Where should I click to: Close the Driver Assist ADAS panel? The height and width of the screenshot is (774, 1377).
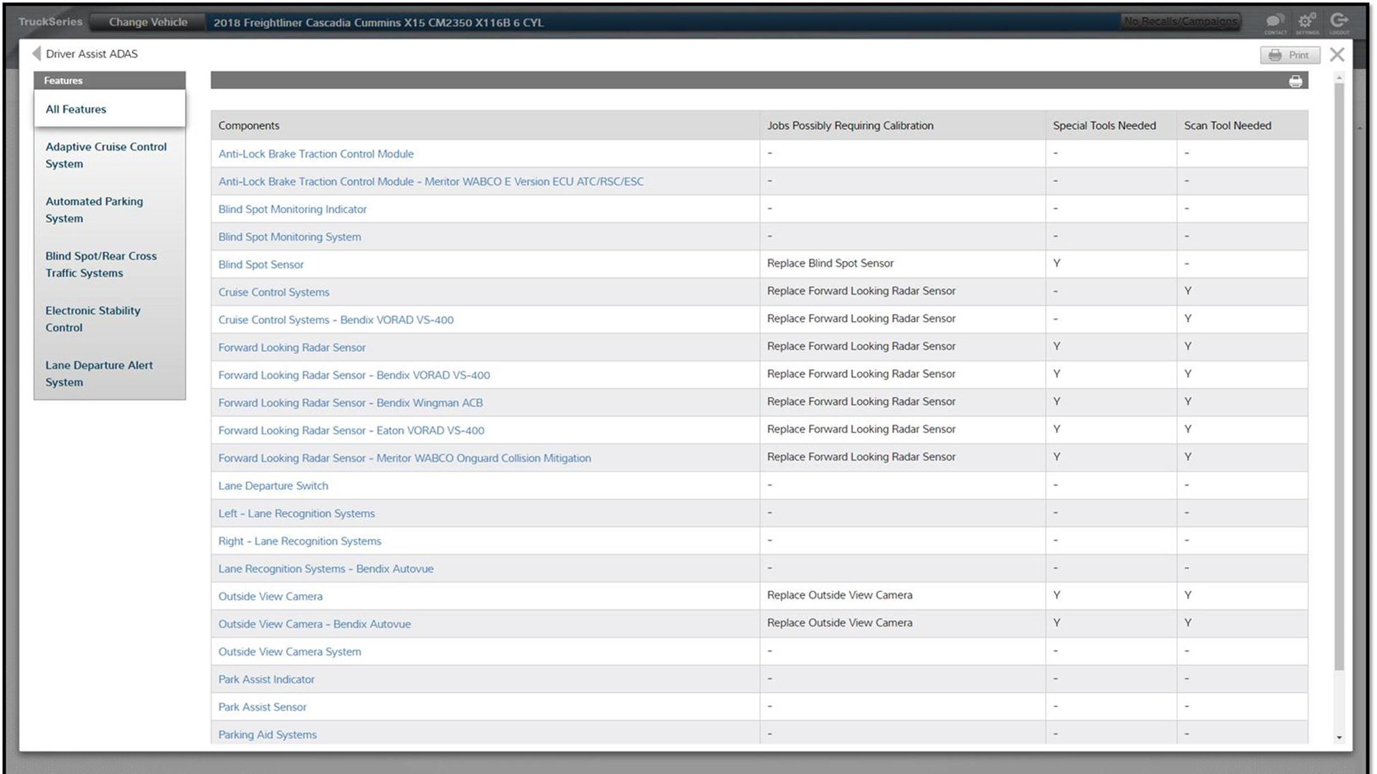click(1337, 54)
